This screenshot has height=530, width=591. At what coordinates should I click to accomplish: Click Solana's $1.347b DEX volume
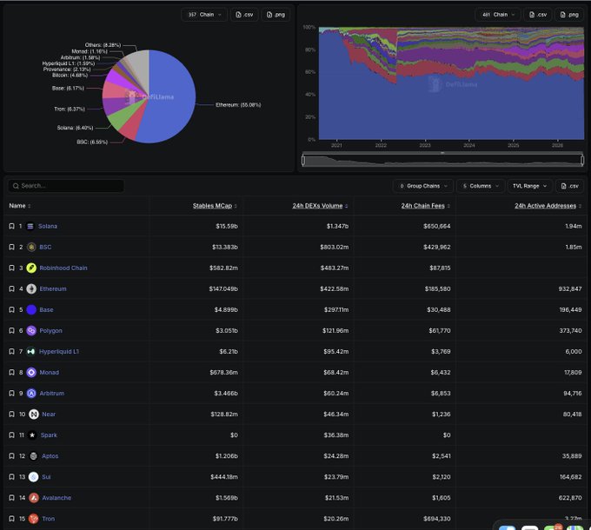(337, 226)
